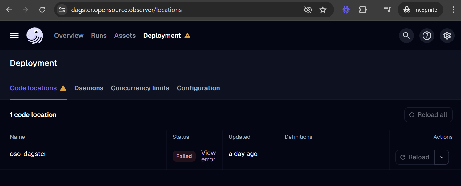
Task: Open View error for oso-dagster
Action: click(x=208, y=156)
